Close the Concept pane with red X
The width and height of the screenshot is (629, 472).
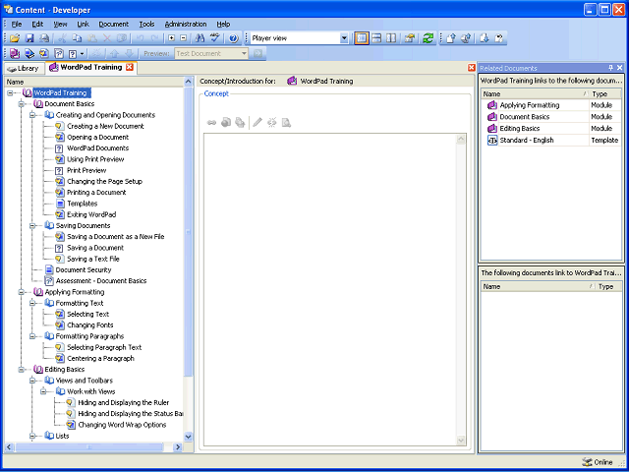point(472,68)
